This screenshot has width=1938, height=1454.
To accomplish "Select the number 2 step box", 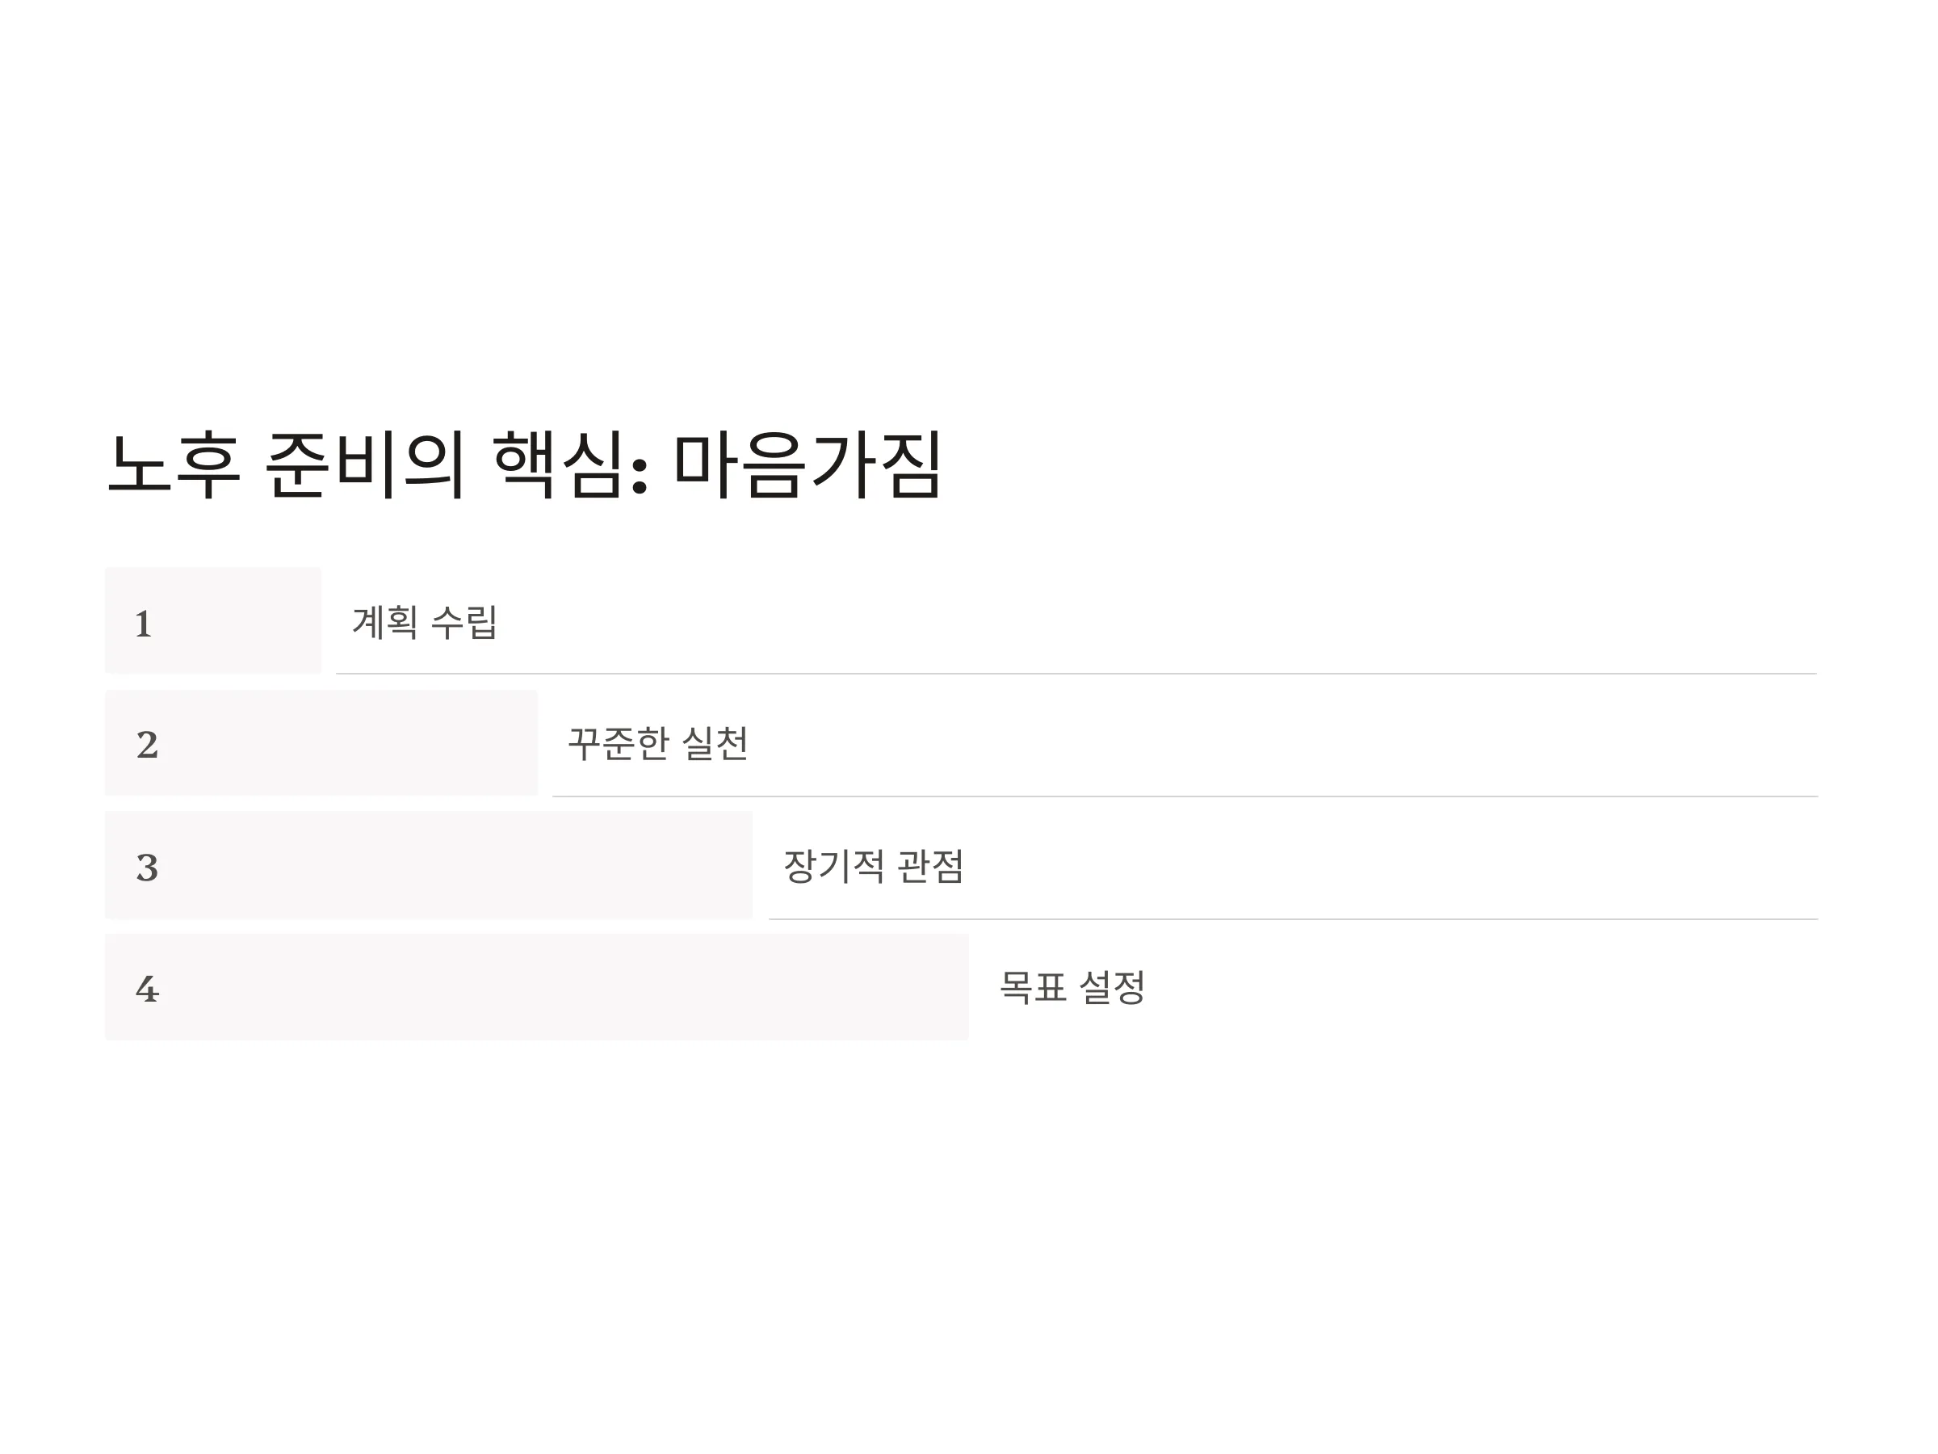I will 321,743.
